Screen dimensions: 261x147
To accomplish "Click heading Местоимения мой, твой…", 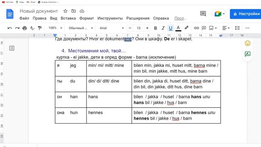I will click(x=97, y=51).
